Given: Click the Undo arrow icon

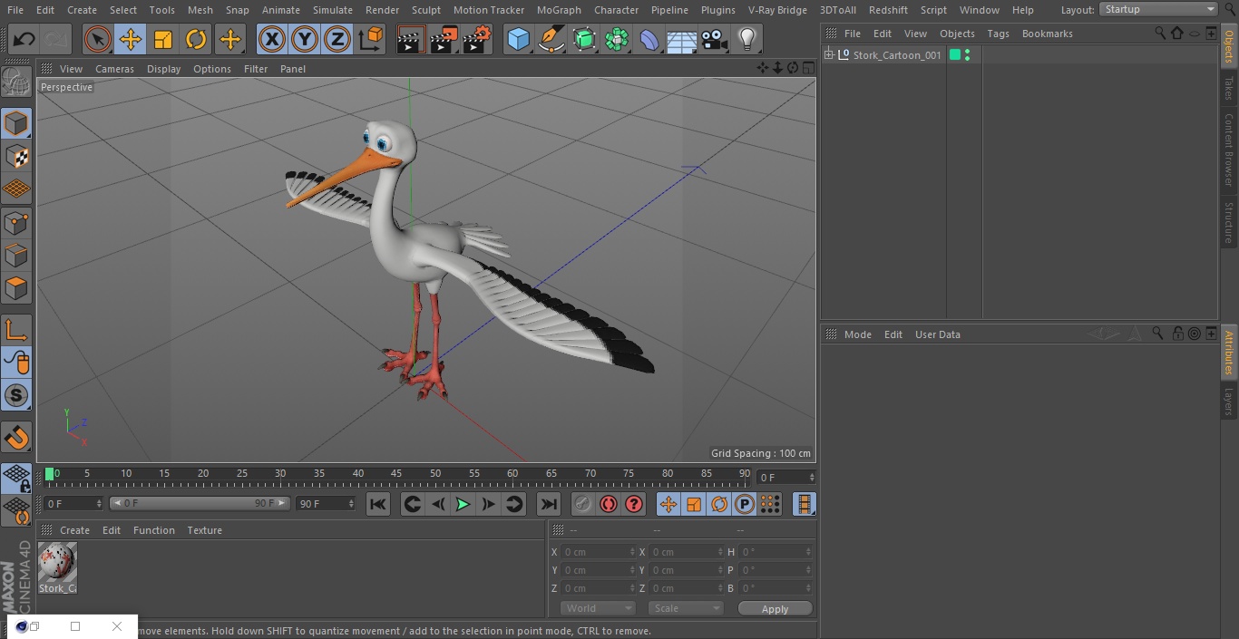Looking at the screenshot, I should tap(24, 40).
